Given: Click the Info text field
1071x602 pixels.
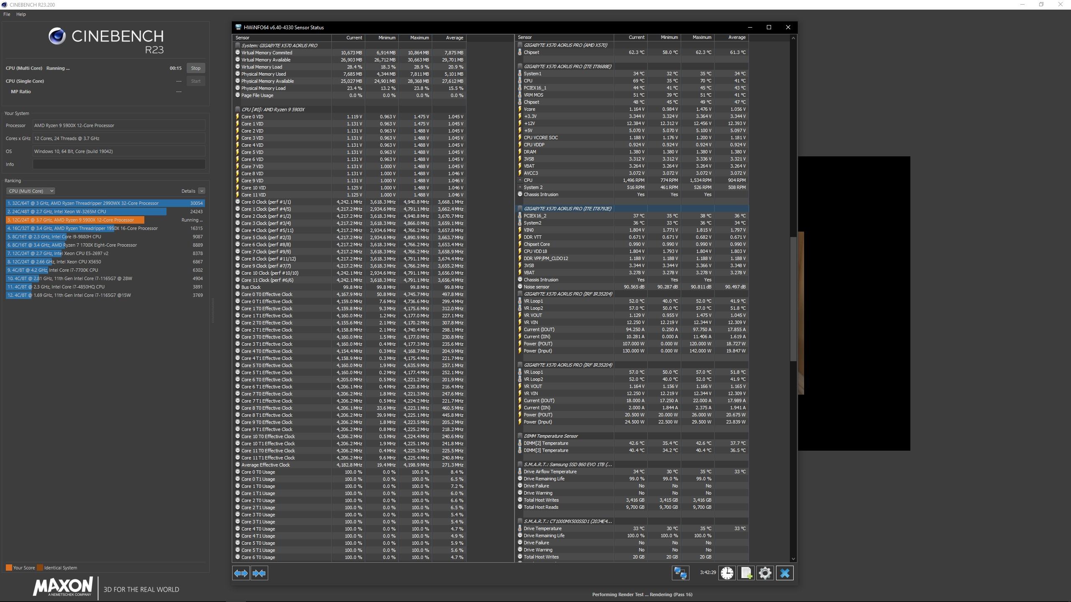Looking at the screenshot, I should point(119,164).
